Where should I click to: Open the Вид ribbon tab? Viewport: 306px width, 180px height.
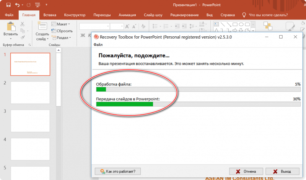[x=210, y=15]
